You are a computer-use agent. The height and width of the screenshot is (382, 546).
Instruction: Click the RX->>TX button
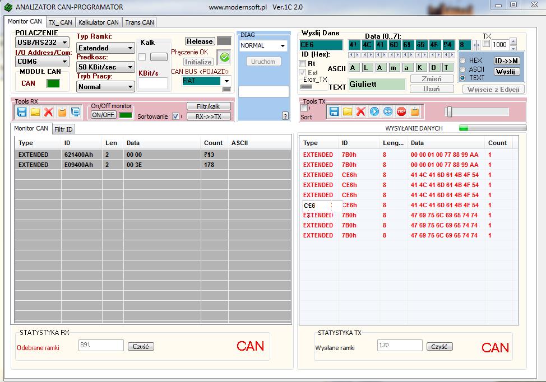[x=208, y=116]
